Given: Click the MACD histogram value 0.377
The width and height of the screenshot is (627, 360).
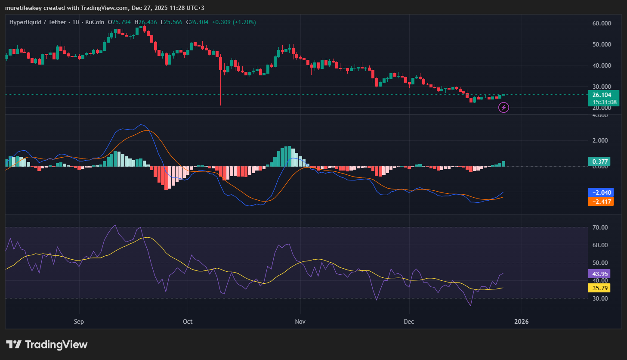Looking at the screenshot, I should pos(600,161).
